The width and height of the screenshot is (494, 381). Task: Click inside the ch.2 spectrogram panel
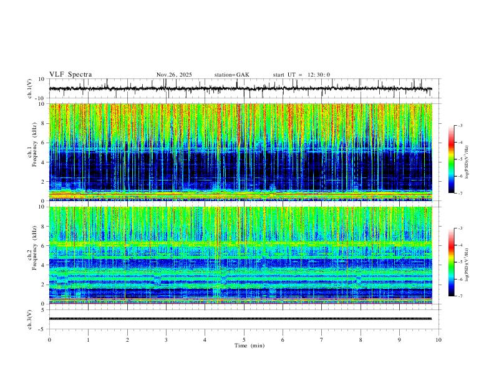pos(240,255)
